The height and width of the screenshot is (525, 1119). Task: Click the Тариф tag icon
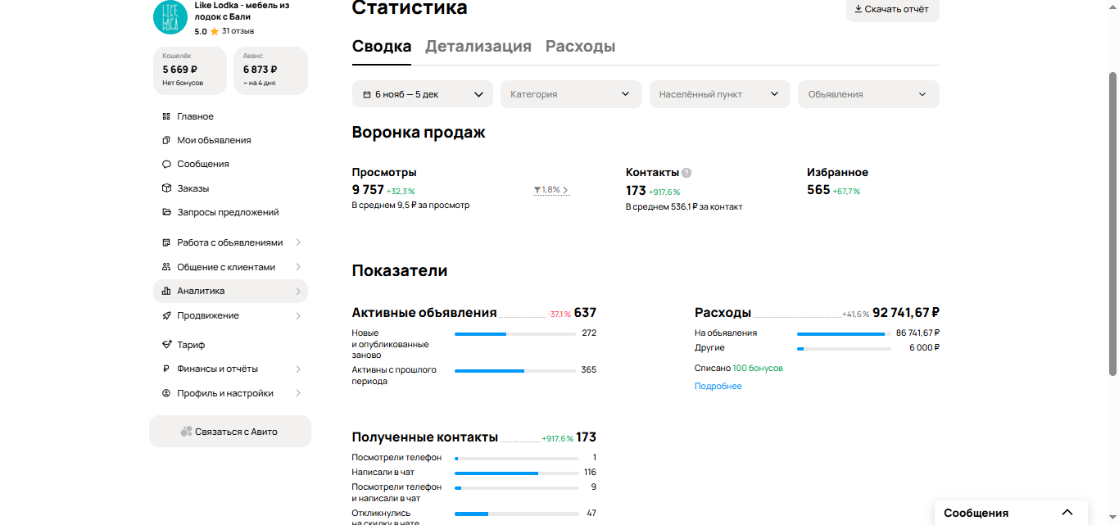coord(166,345)
